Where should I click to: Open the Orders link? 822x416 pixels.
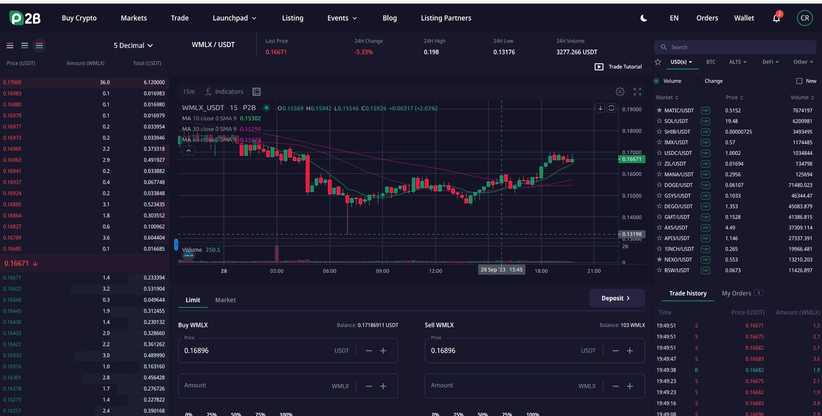coord(707,18)
